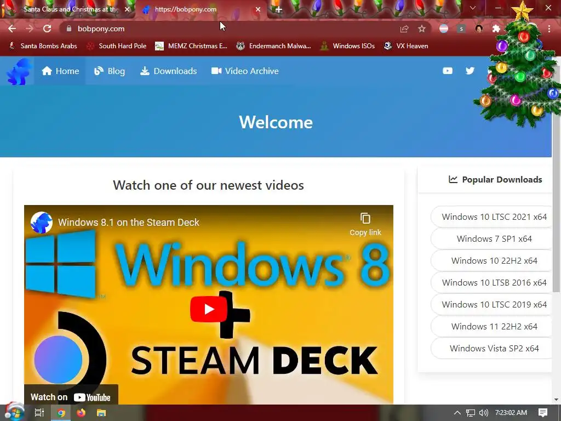Click the video channel avatar
This screenshot has width=561, height=421.
pyautogui.click(x=42, y=223)
